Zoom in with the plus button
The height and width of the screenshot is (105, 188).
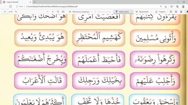click(53, 12)
